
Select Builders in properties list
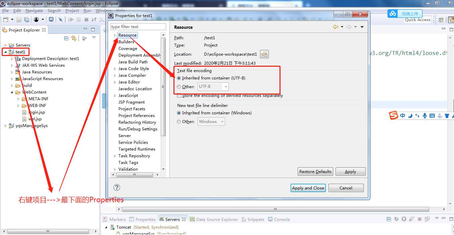pyautogui.click(x=126, y=42)
